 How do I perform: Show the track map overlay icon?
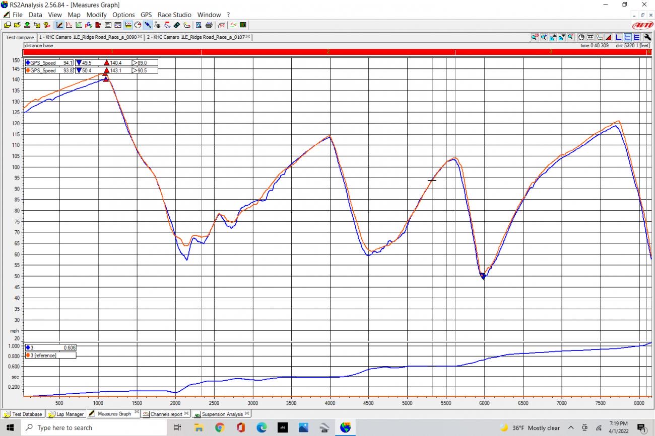click(600, 37)
